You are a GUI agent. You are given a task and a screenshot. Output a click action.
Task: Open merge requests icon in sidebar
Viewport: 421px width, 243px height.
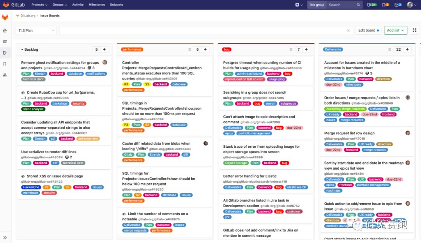tap(5, 64)
